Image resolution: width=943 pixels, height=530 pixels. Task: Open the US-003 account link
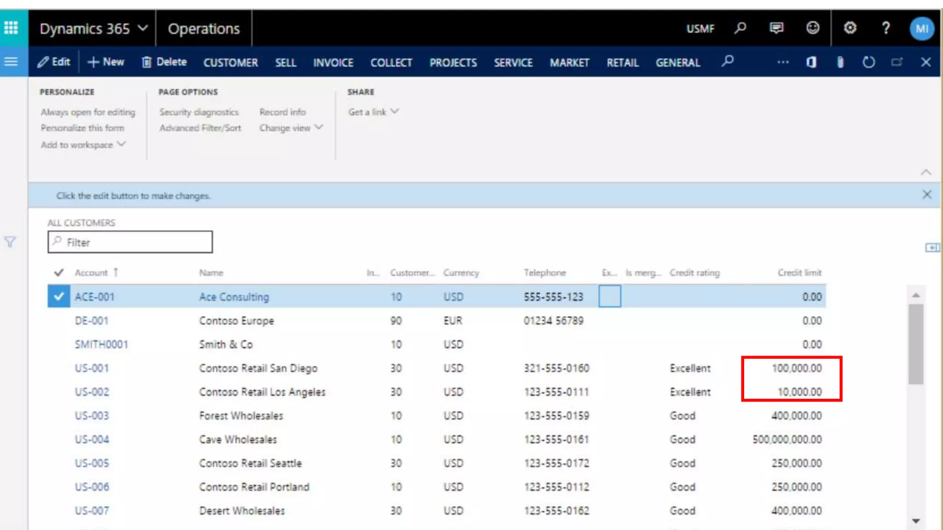(x=92, y=415)
